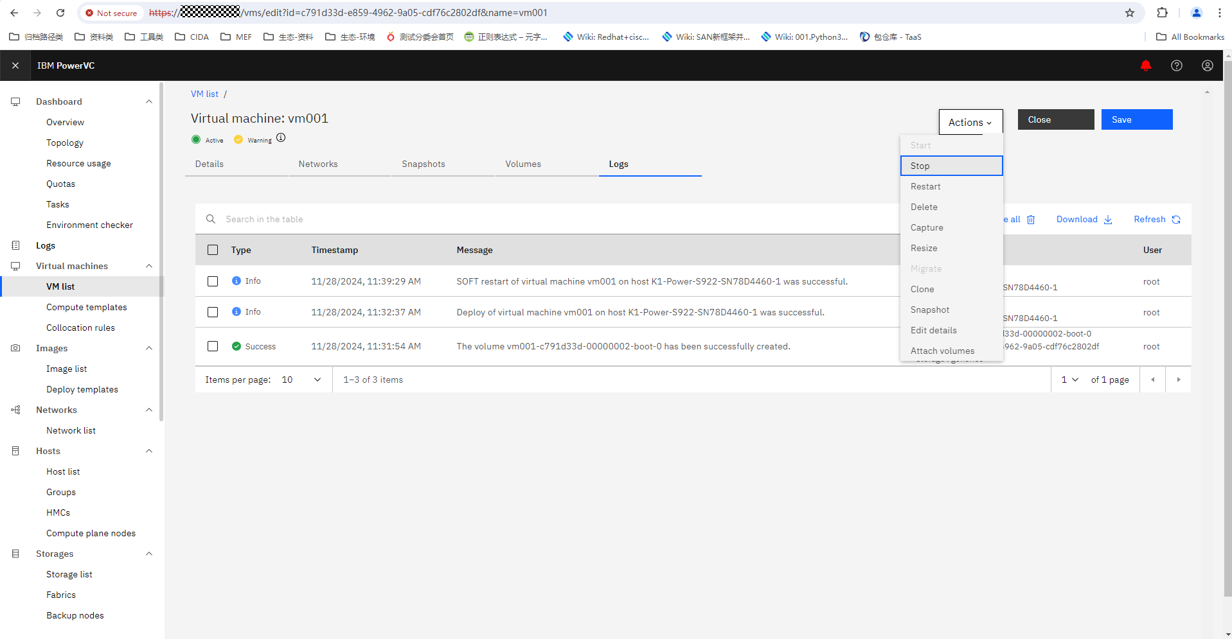Choose Clone from Actions menu
1232x639 pixels.
pos(951,289)
